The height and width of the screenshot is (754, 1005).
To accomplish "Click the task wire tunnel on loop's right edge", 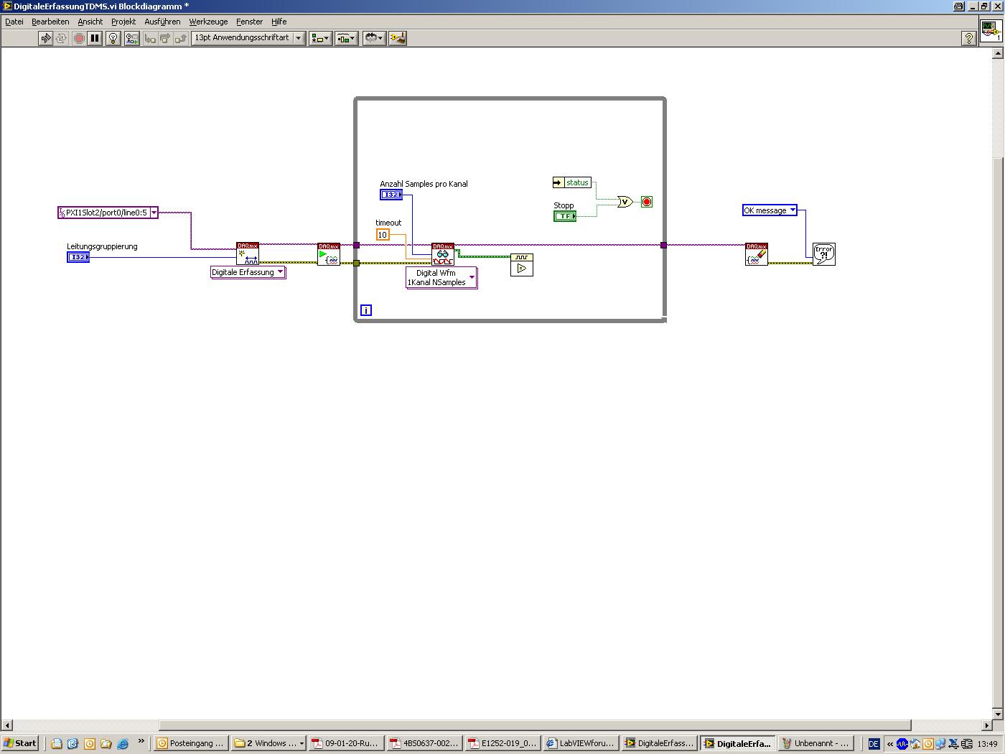I will [663, 246].
